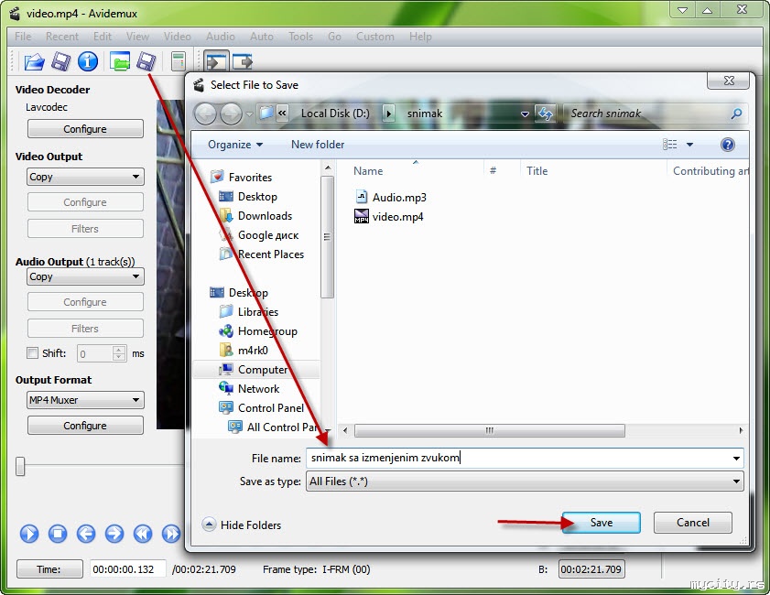Click the Stop playback button
Screen dimensions: 770x595
pyautogui.click(x=58, y=533)
